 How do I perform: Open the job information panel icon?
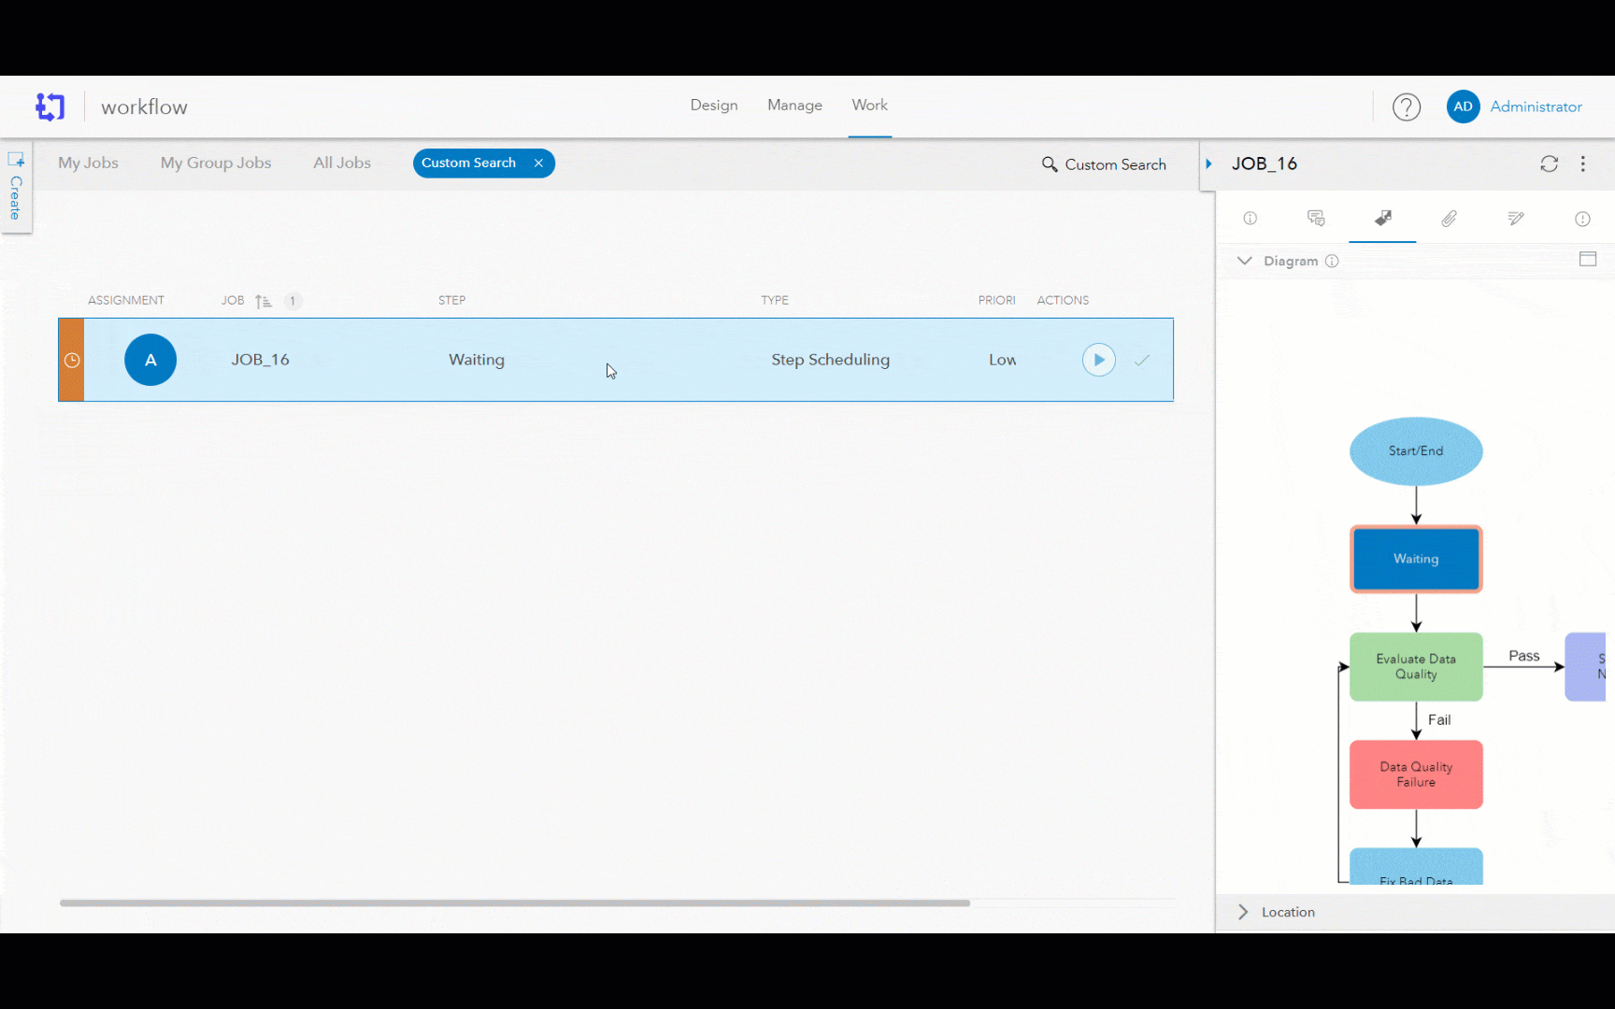tap(1251, 219)
